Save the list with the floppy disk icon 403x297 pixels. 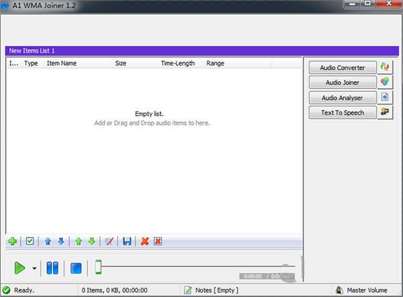127,241
